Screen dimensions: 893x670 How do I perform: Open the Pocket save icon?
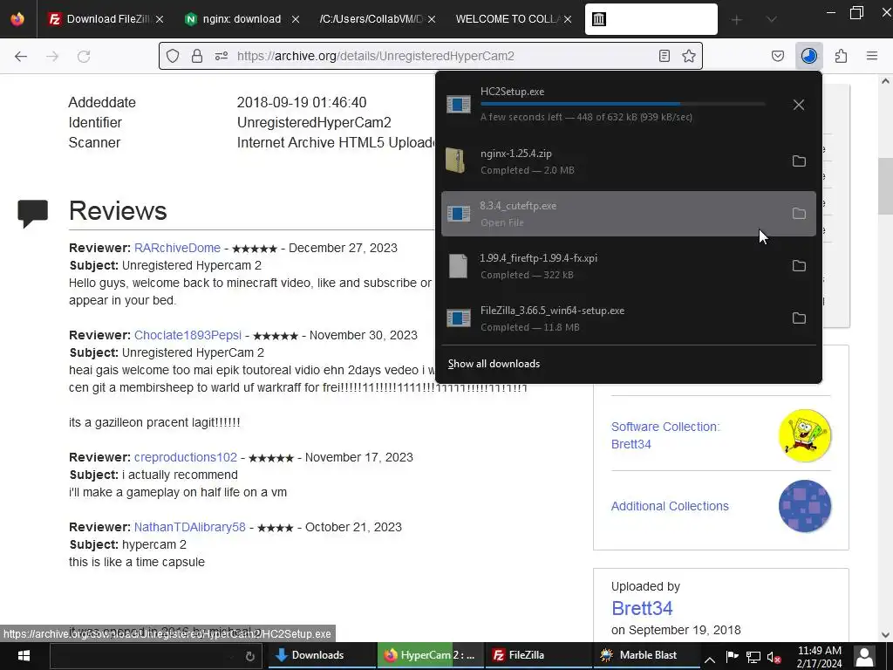pos(777,56)
